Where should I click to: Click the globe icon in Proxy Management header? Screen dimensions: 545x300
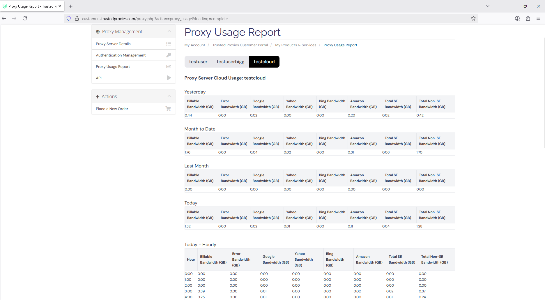[x=98, y=32]
